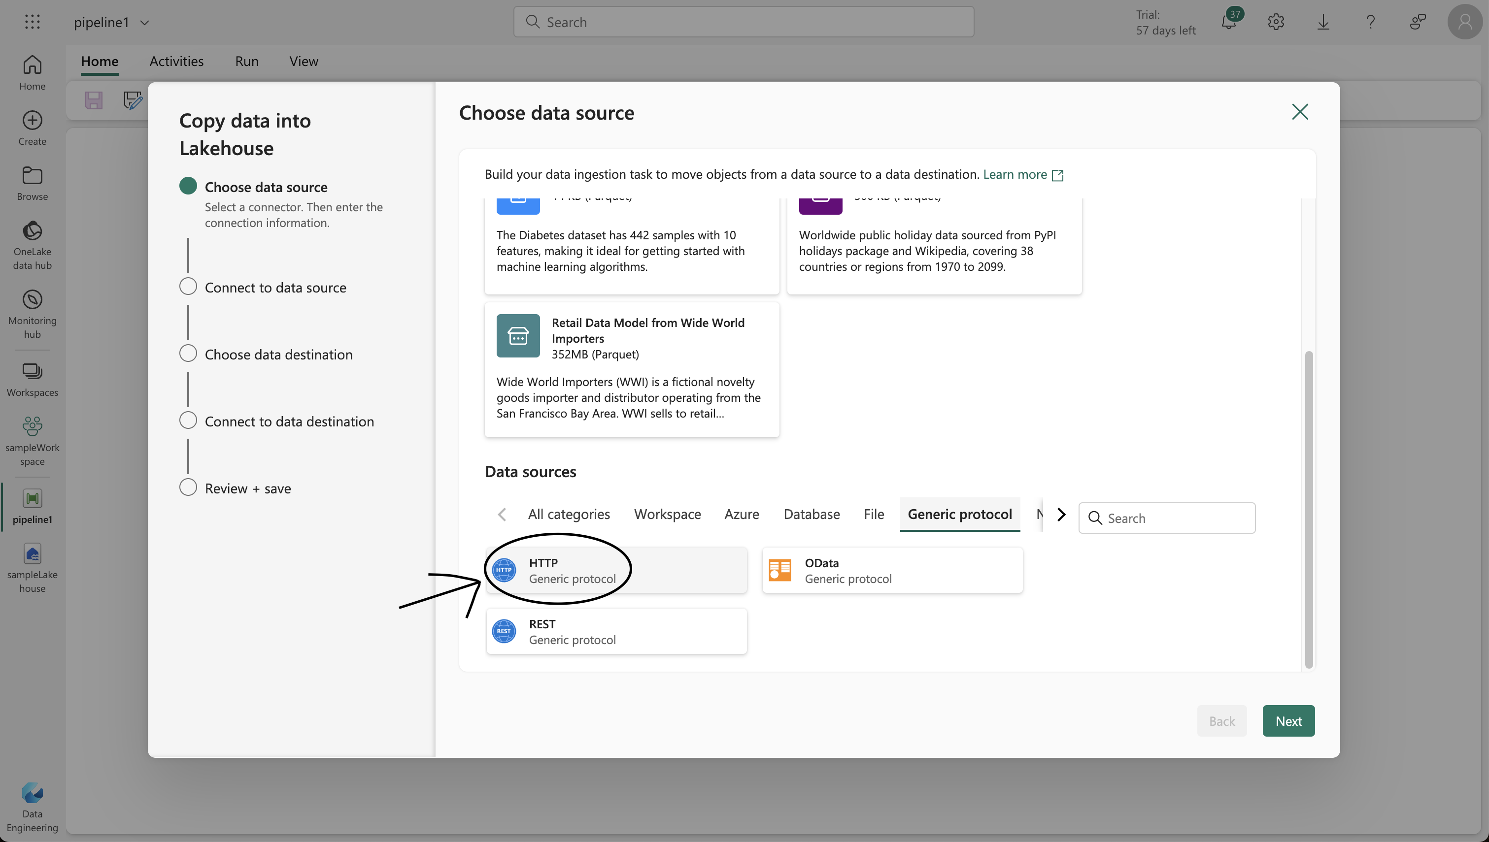Select pipeline1 in the left sidebar

coord(33,507)
